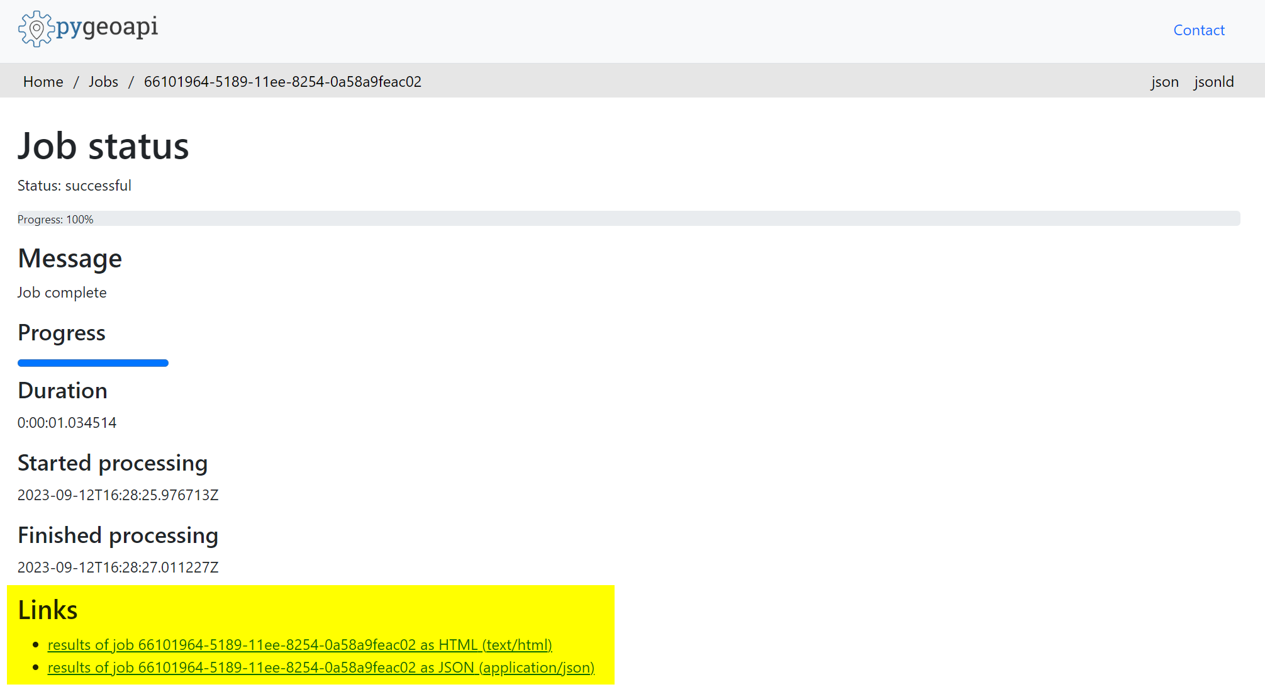1265x699 pixels.
Task: Click the Duration value 0:00:01.034514
Action: click(x=67, y=422)
